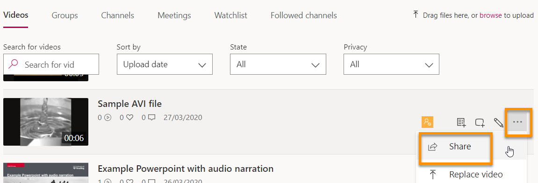Expand the State filter dropdown

pyautogui.click(x=278, y=64)
